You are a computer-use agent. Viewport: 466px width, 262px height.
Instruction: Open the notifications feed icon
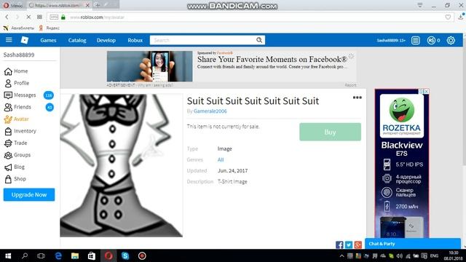point(416,41)
